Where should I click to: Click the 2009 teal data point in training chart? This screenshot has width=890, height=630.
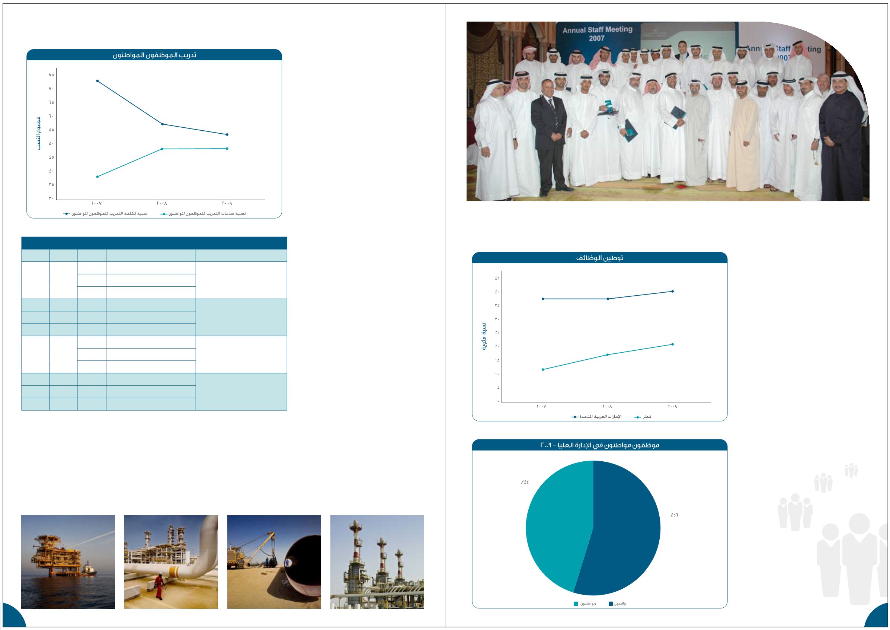point(227,149)
